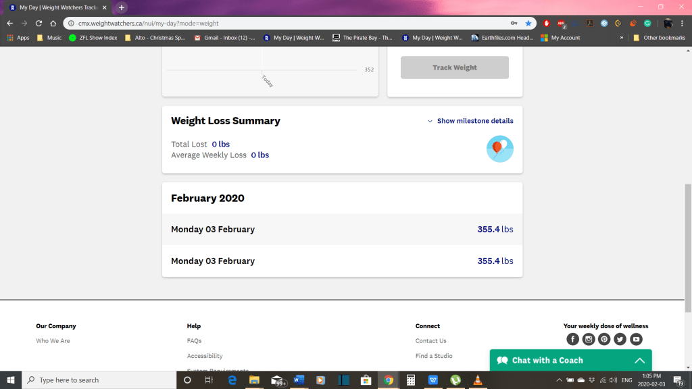Open VLC media player from taskbar

[478, 380]
